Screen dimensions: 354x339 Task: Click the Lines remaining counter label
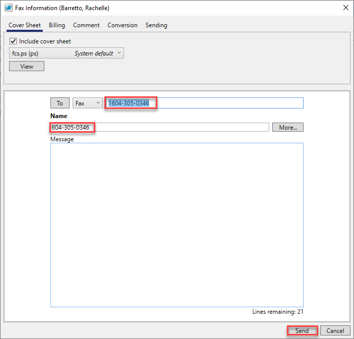coord(278,312)
